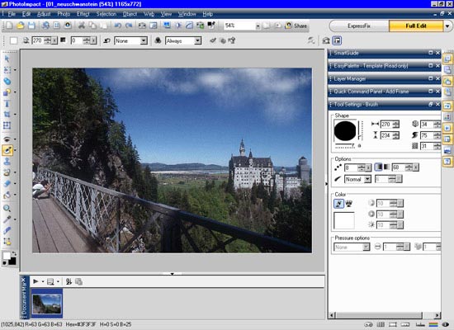Open the Object menu
The image size is (454, 330).
click(x=130, y=14)
